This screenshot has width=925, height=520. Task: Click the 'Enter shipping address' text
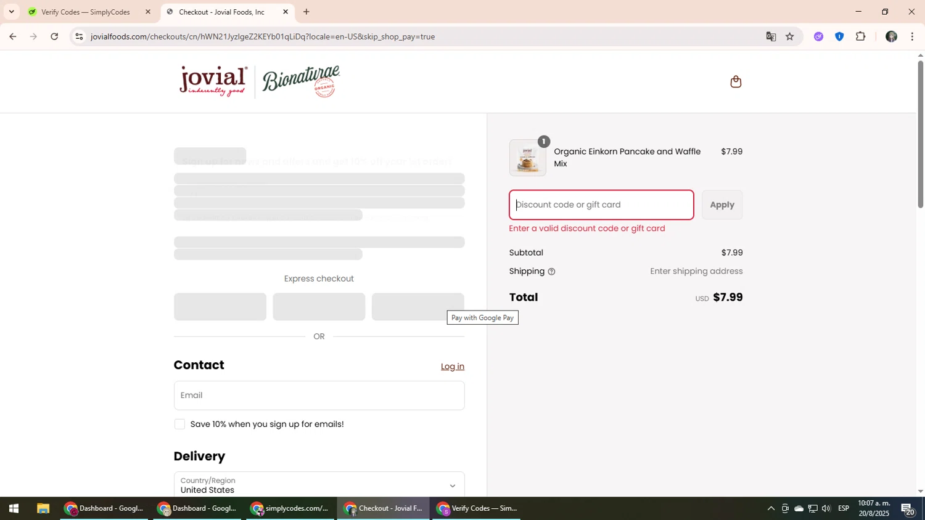click(x=696, y=272)
